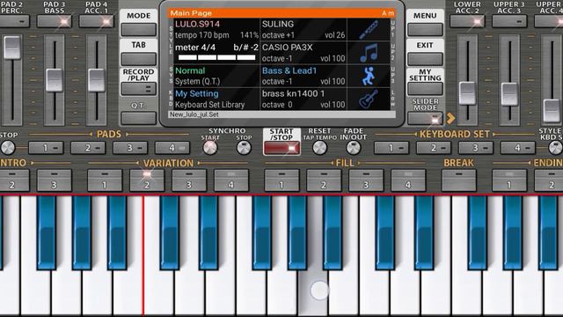This screenshot has width=563, height=317.
Task: Select Keyboard Set 2
Action: tap(434, 148)
